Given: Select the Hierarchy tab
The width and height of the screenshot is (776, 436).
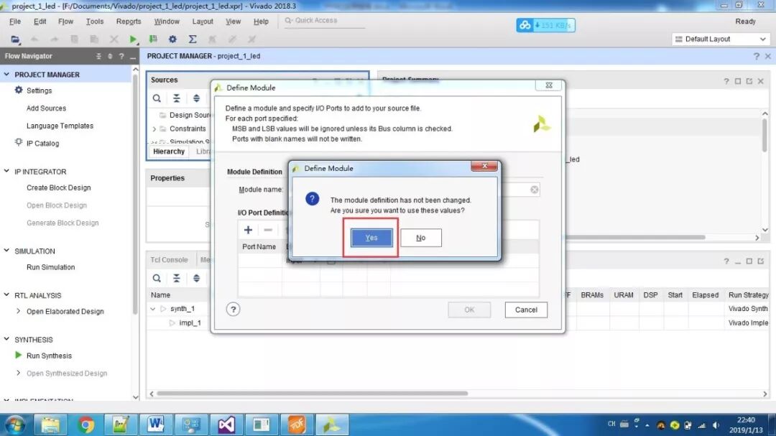Looking at the screenshot, I should click(x=169, y=152).
